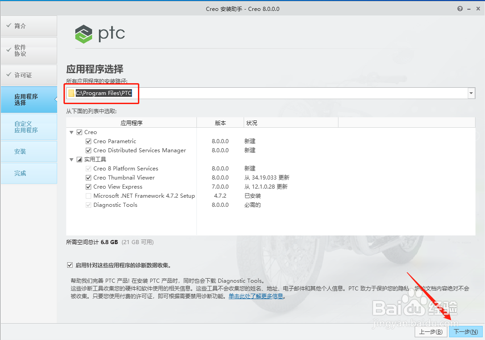Screen dimensions: 485x340
Task: Open the install path dropdown arrow
Action: pos(471,93)
